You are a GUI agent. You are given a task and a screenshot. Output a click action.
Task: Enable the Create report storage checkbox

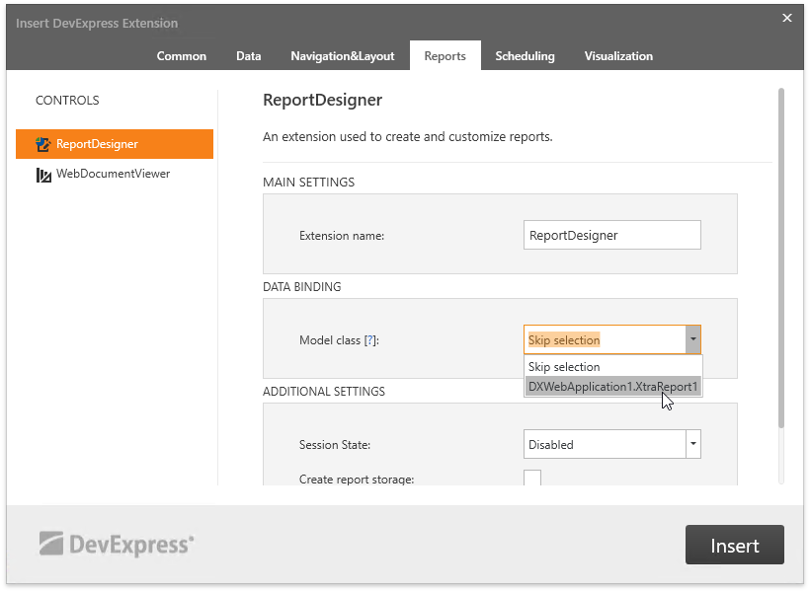[532, 481]
